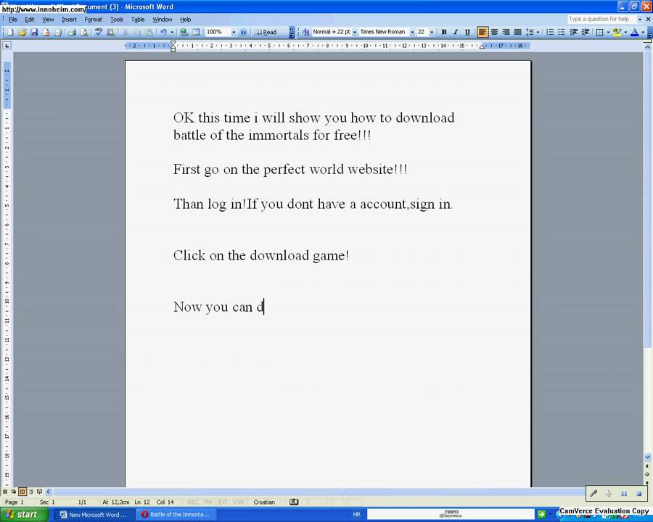
Task: Switch to New Microsoft Word taskbar button
Action: [94, 515]
